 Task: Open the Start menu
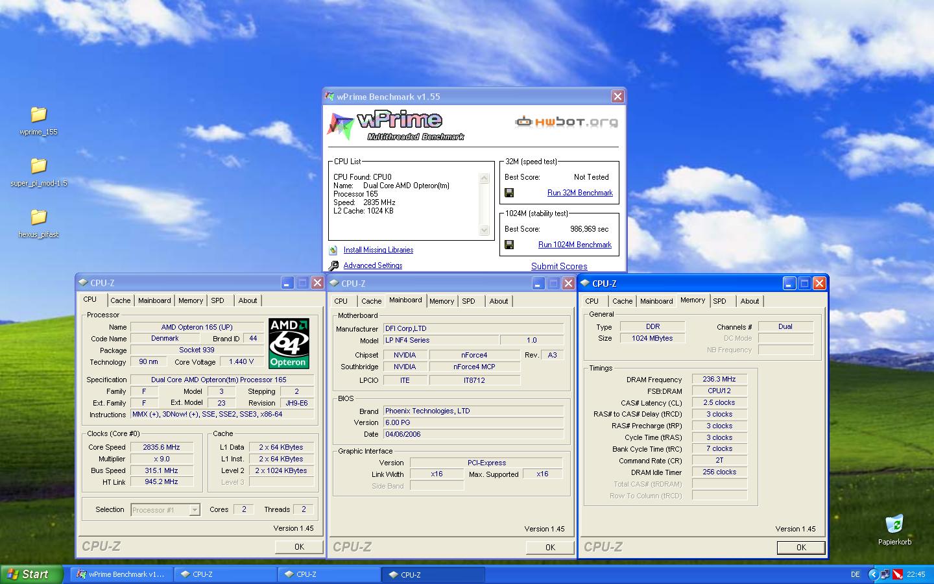tap(31, 574)
